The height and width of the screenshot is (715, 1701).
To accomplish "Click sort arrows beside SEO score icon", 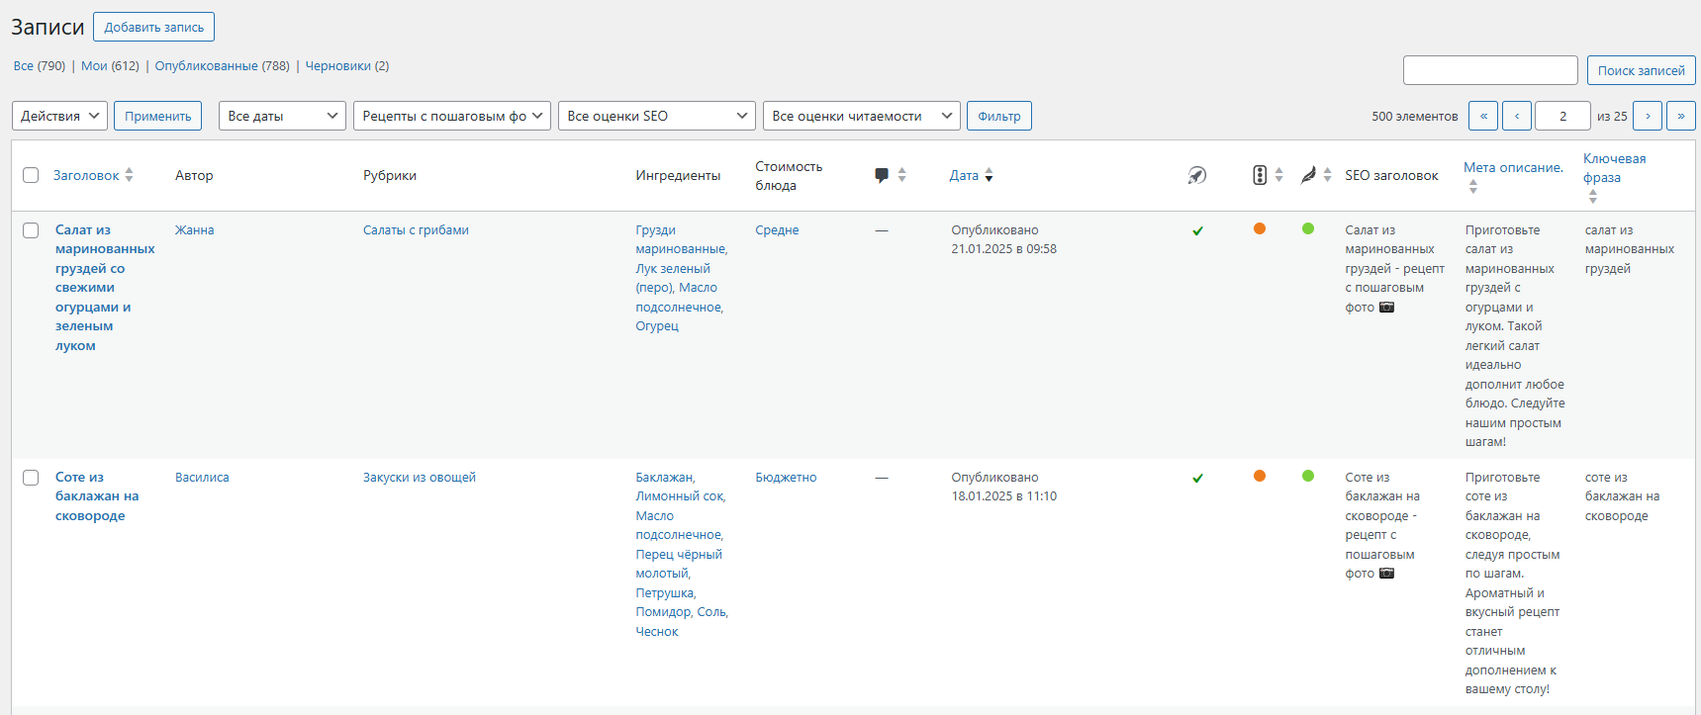I will tap(1278, 175).
